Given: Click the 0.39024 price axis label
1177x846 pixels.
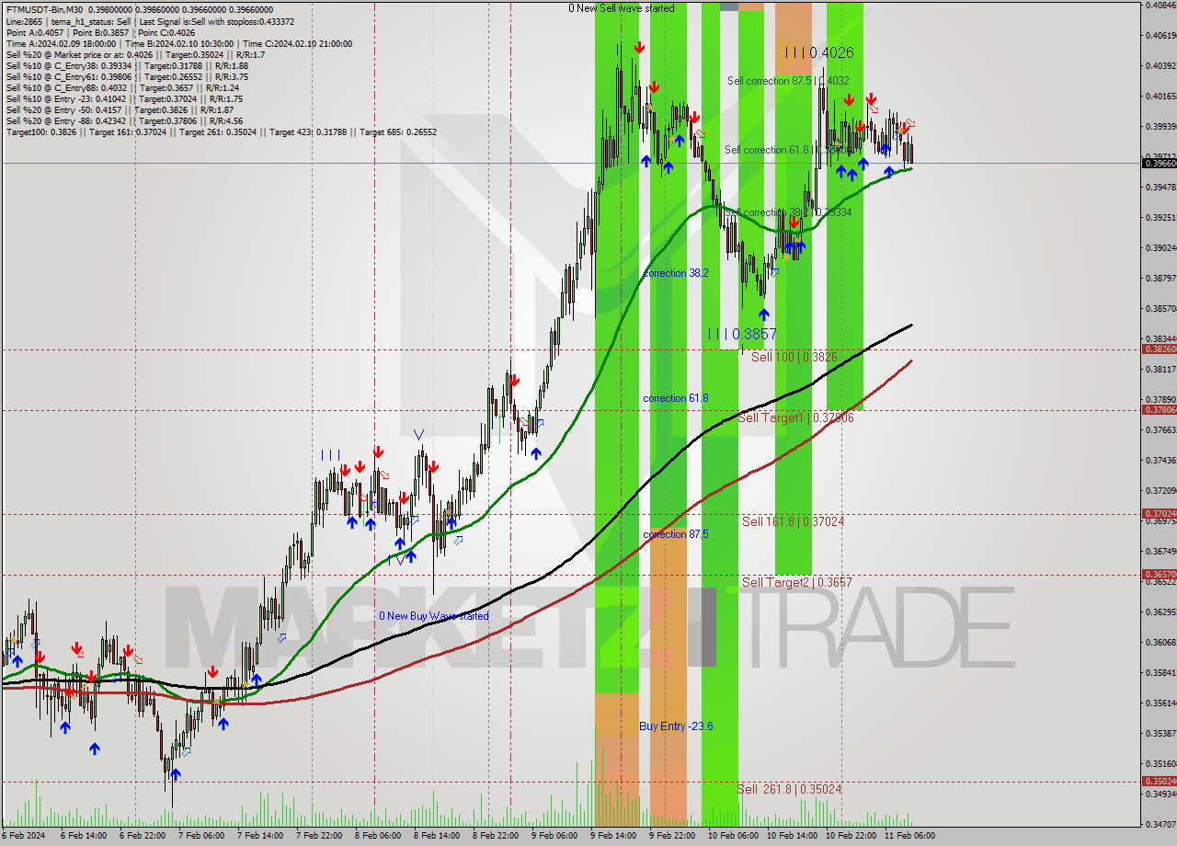Looking at the screenshot, I should coord(1160,247).
